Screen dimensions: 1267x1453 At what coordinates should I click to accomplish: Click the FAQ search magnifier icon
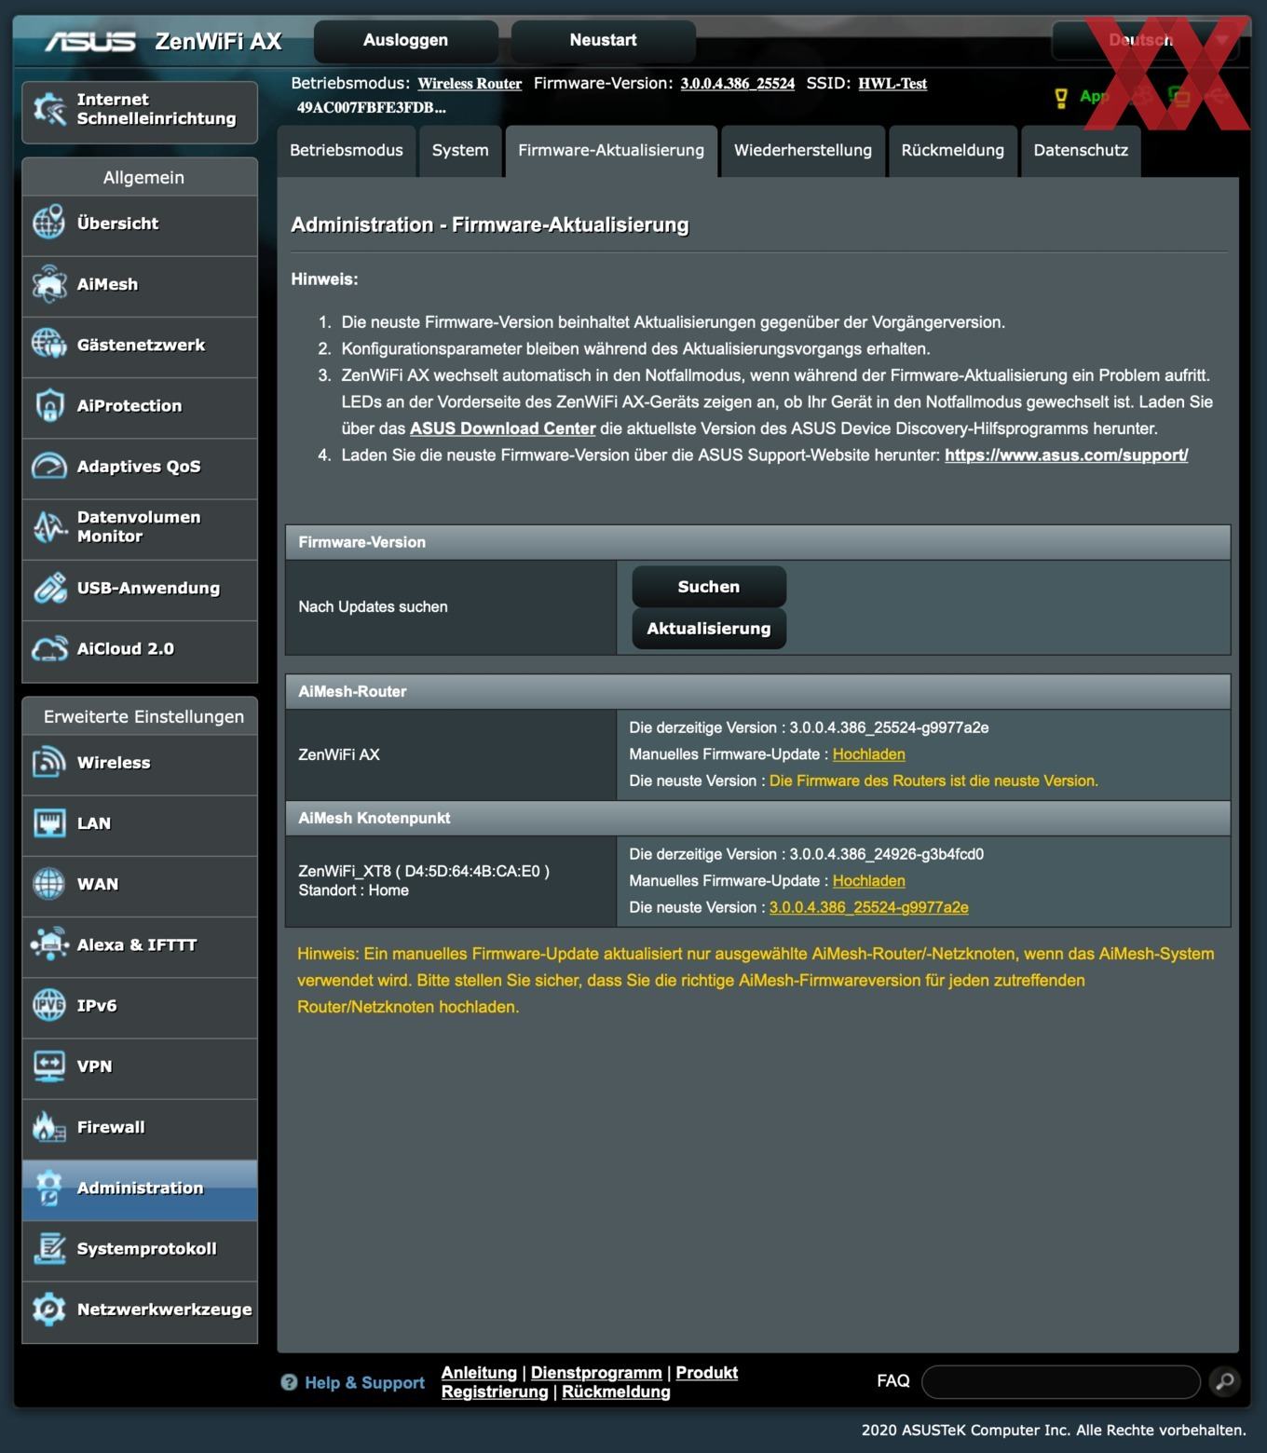(1225, 1381)
